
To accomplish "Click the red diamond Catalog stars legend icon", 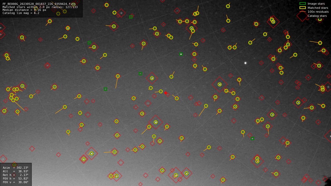I will coord(303,16).
